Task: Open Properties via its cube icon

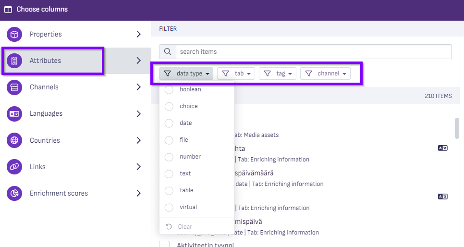Action: point(14,34)
